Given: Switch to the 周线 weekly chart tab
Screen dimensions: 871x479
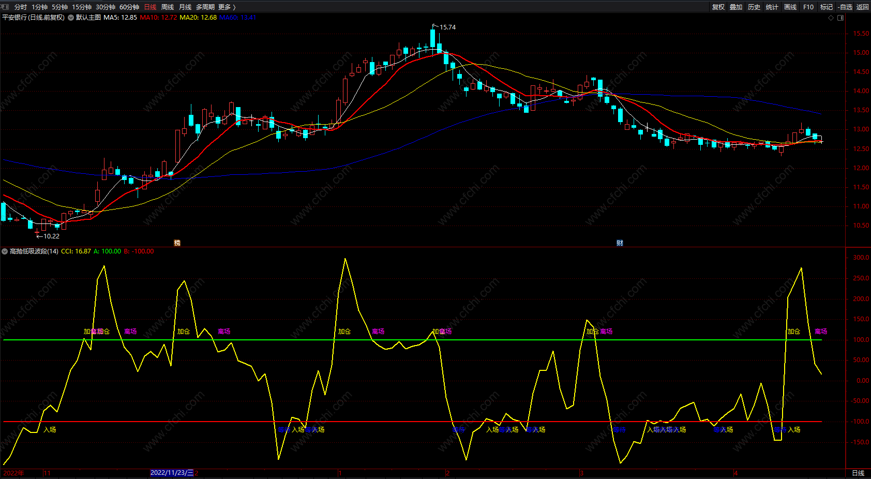Looking at the screenshot, I should 168,7.
